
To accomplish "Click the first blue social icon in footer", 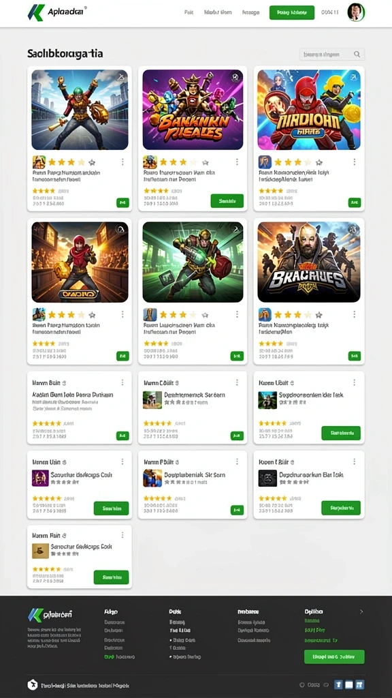I will point(338,684).
